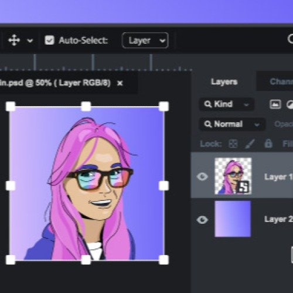
Task: Uncheck the Auto-Select checkbox
Action: point(49,40)
